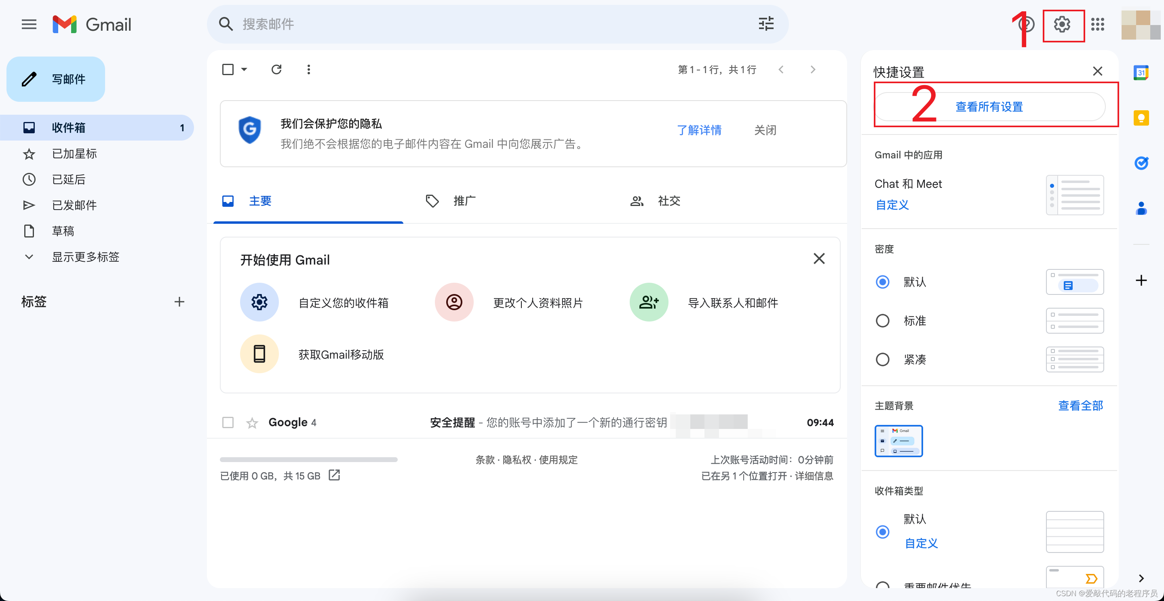Viewport: 1164px width, 601px height.
Task: Switch to the 推广 tab
Action: point(464,201)
